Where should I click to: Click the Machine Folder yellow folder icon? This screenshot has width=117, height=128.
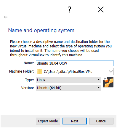[x=39, y=71]
